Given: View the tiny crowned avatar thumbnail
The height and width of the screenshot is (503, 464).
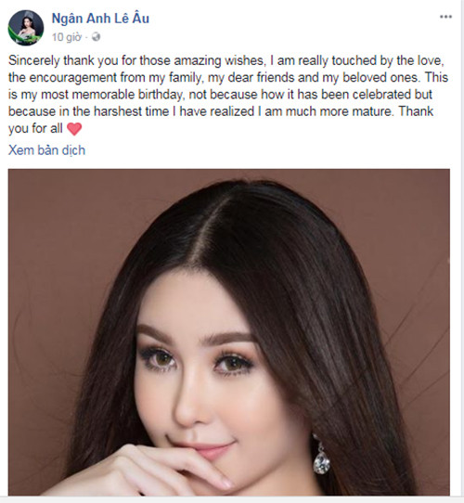Looking at the screenshot, I should pyautogui.click(x=26, y=28).
